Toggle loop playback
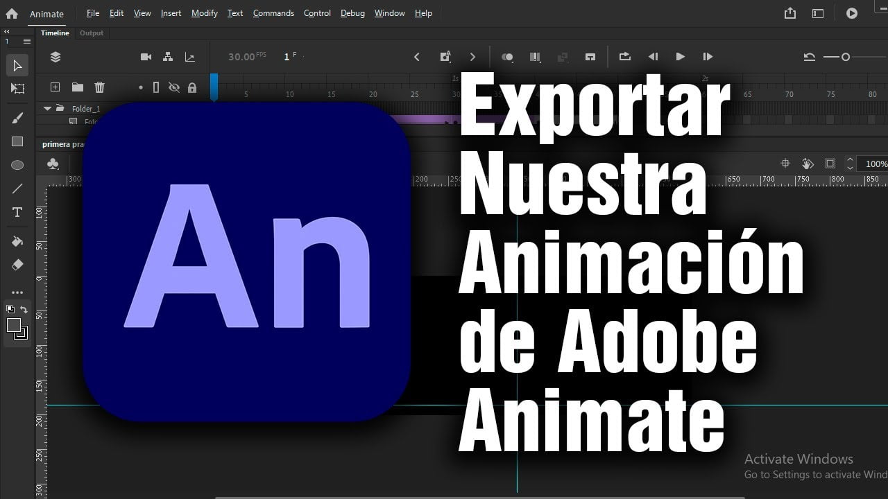 pyautogui.click(x=624, y=57)
